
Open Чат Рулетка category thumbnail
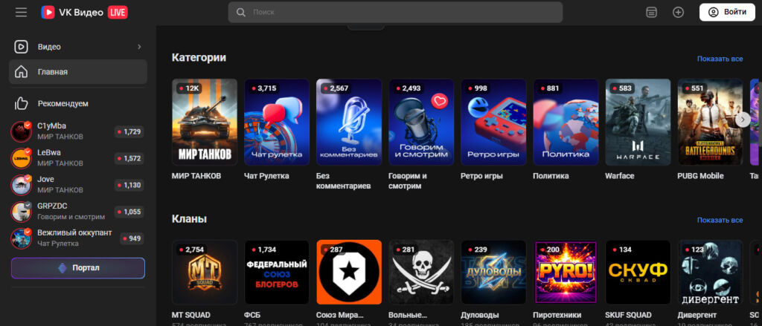click(x=277, y=123)
